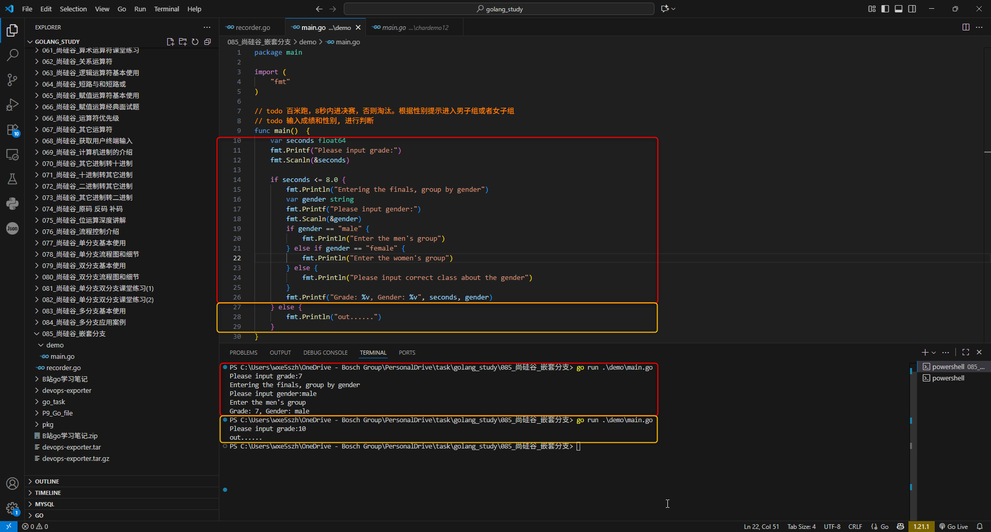Open the Search view in activity bar
991x532 pixels.
click(x=12, y=55)
